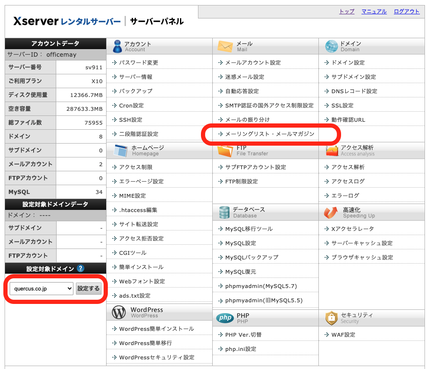Open アクセス制限
Image resolution: width=430 pixels, height=369 pixels.
(x=136, y=167)
